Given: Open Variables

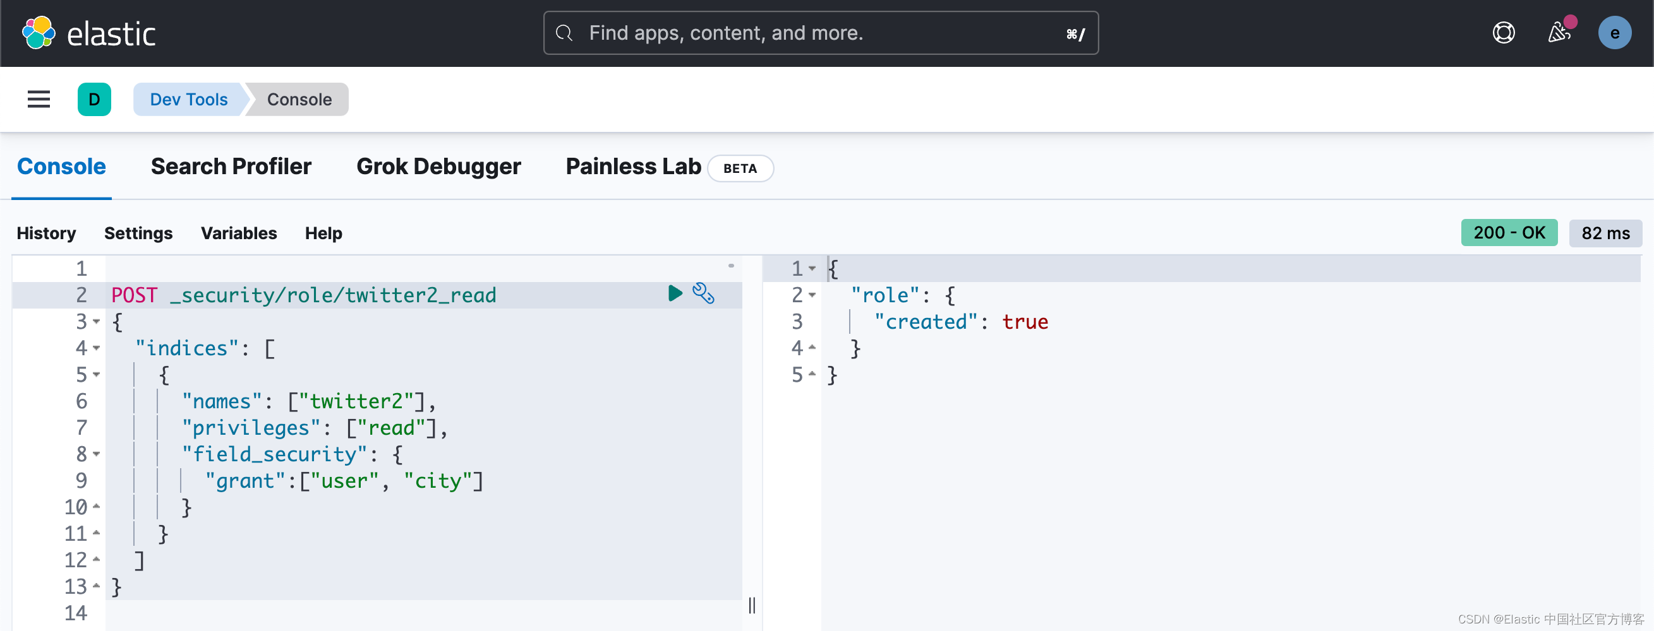Looking at the screenshot, I should click(x=239, y=233).
